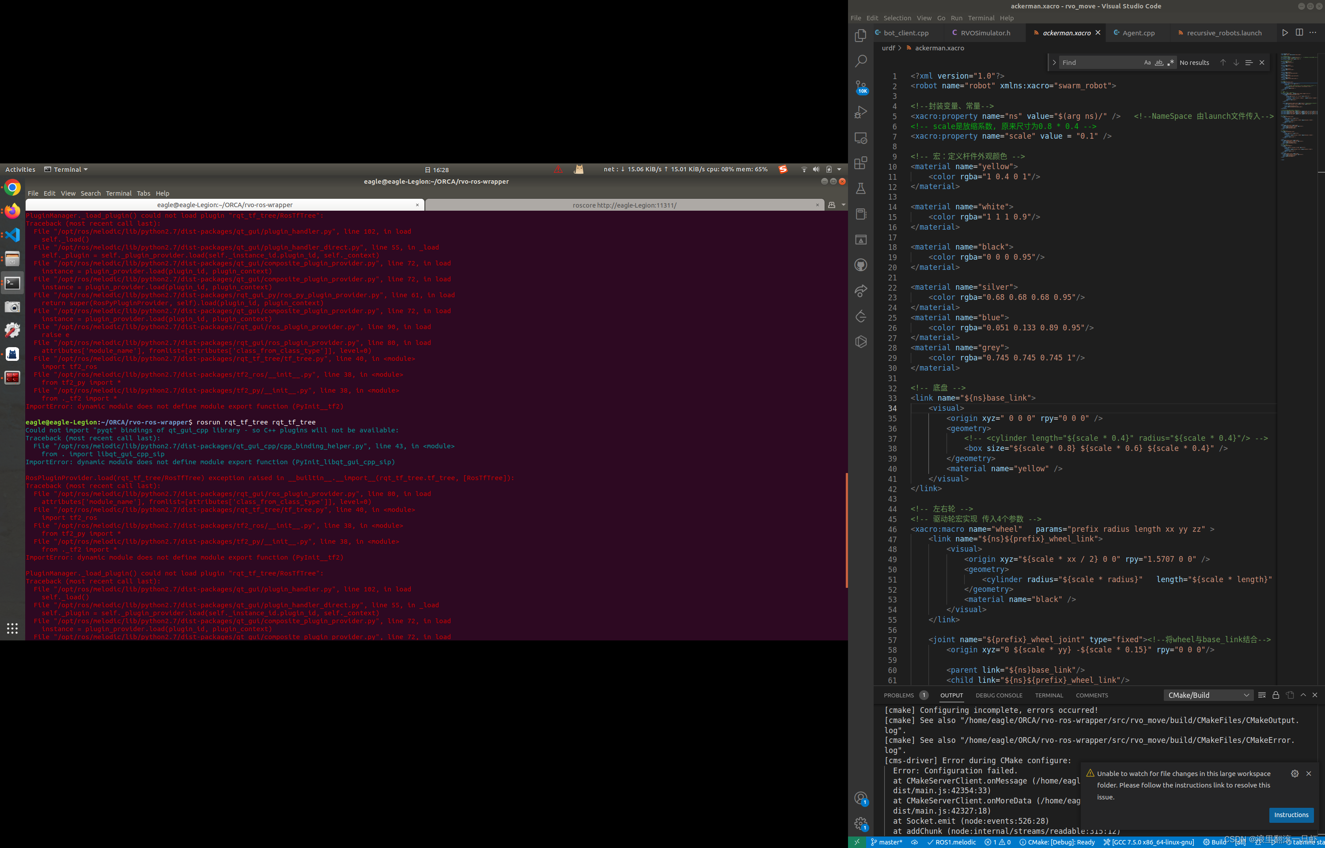
Task: Open the Search view in VS Code sidebar
Action: (x=860, y=61)
